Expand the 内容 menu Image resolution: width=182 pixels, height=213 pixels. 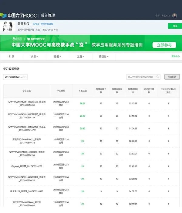(34, 57)
